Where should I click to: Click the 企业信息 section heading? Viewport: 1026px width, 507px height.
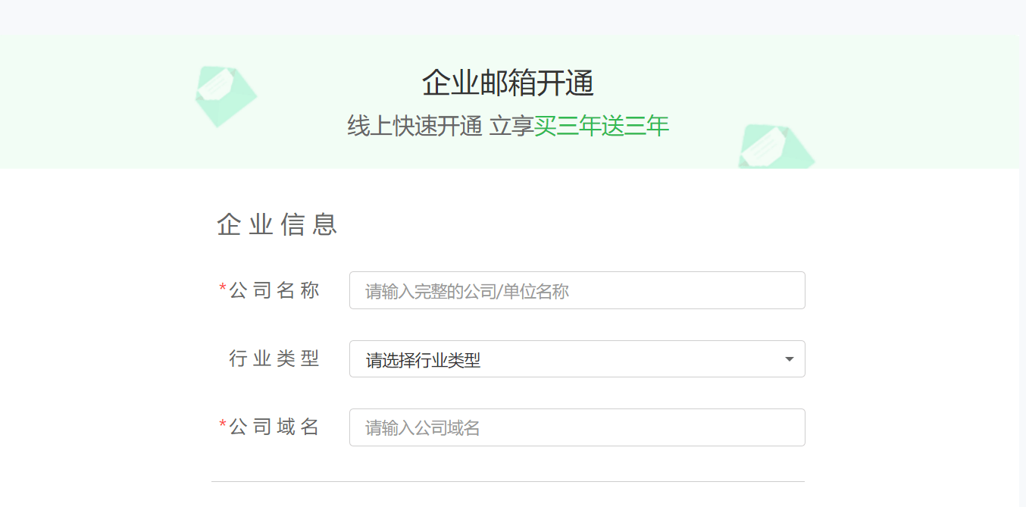tap(276, 224)
